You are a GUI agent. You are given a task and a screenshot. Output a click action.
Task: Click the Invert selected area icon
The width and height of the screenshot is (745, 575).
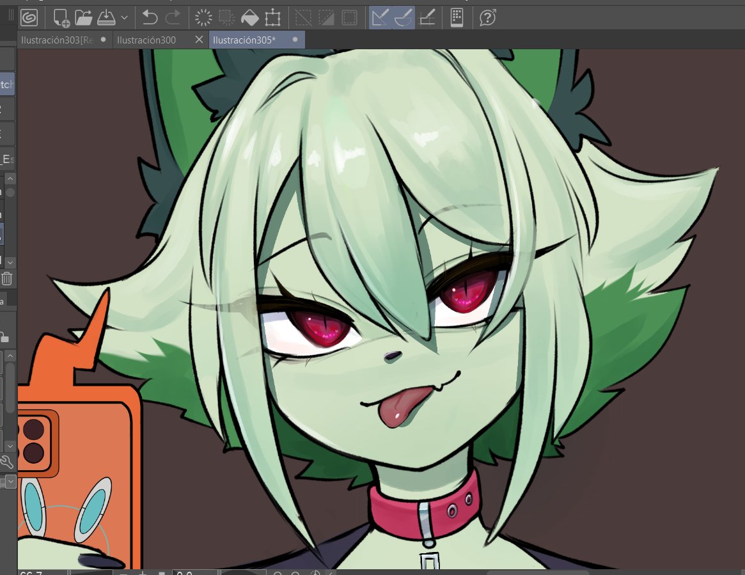click(x=326, y=18)
